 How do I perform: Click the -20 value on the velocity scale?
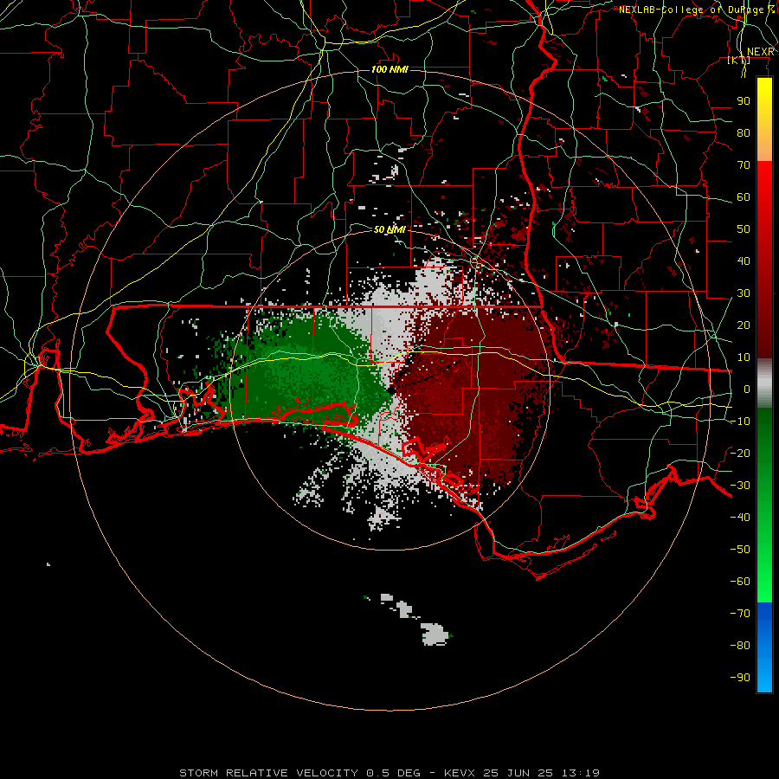coord(740,454)
